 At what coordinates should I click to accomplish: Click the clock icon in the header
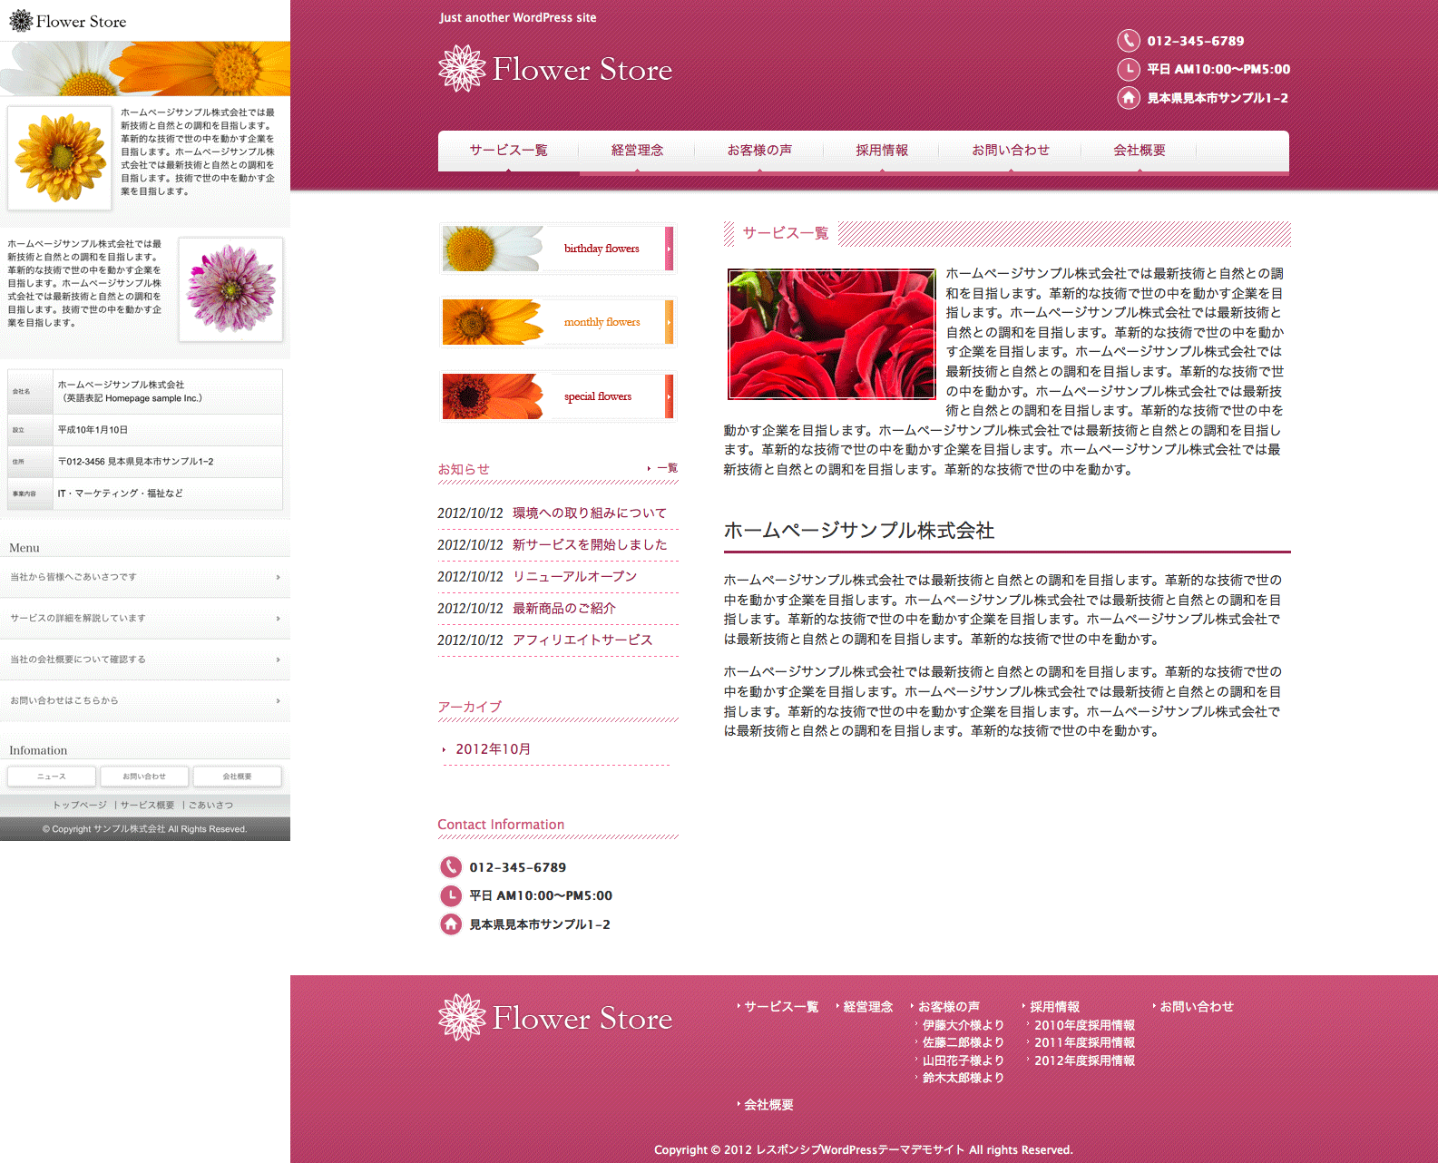1128,69
